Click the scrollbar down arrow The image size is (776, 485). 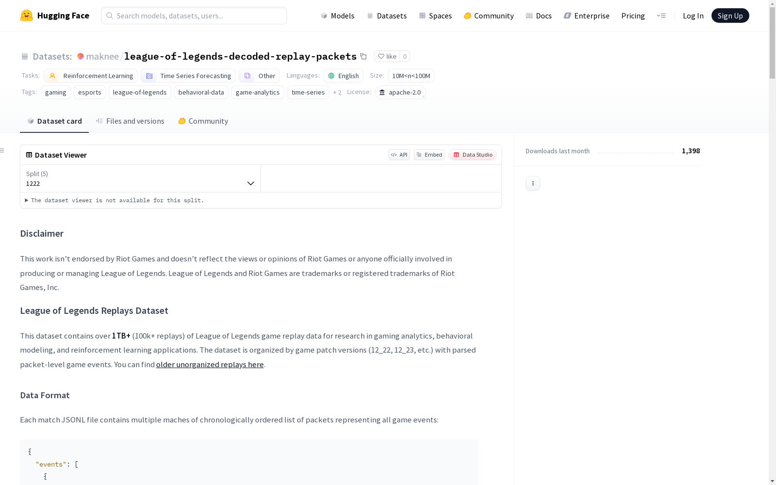tap(772, 481)
